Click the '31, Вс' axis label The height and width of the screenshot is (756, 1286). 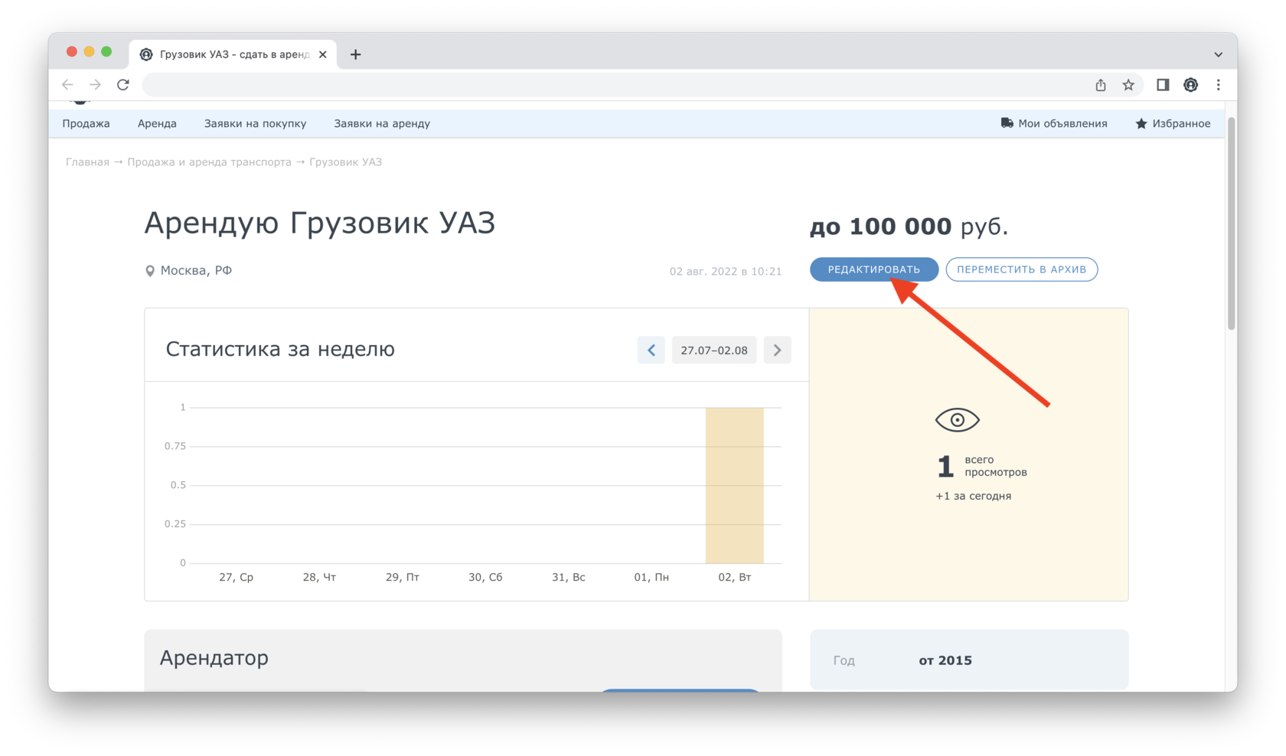click(568, 578)
